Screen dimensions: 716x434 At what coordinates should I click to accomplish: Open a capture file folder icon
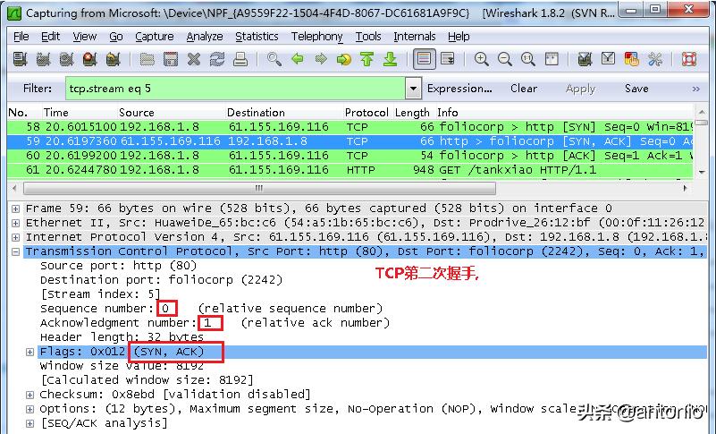tap(147, 59)
